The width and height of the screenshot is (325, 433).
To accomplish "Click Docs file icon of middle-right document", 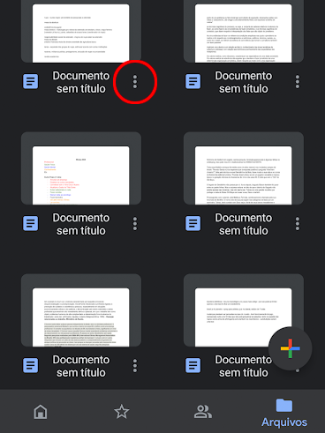I will click(193, 223).
